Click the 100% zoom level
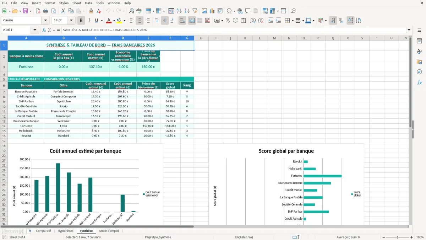Screen dimensions: 426x240 [420, 237]
